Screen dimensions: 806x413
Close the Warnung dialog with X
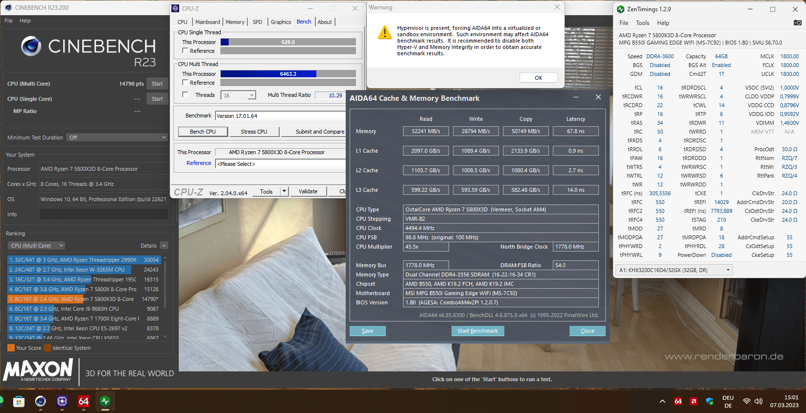(x=557, y=7)
